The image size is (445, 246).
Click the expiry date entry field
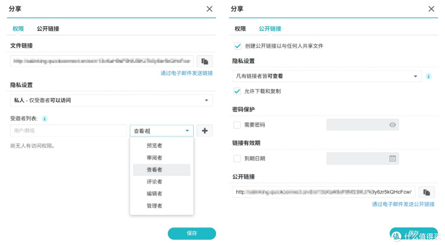pyautogui.click(x=363, y=158)
